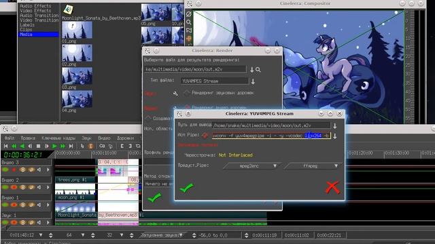The height and width of the screenshot is (244, 435).
Task: Step one frame forward in the timeline
Action: (x=47, y=146)
